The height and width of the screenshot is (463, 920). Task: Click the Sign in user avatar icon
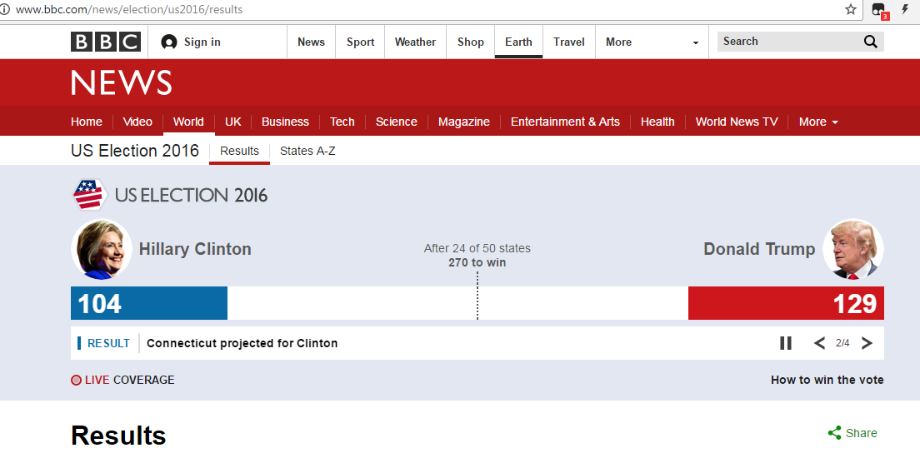point(169,42)
